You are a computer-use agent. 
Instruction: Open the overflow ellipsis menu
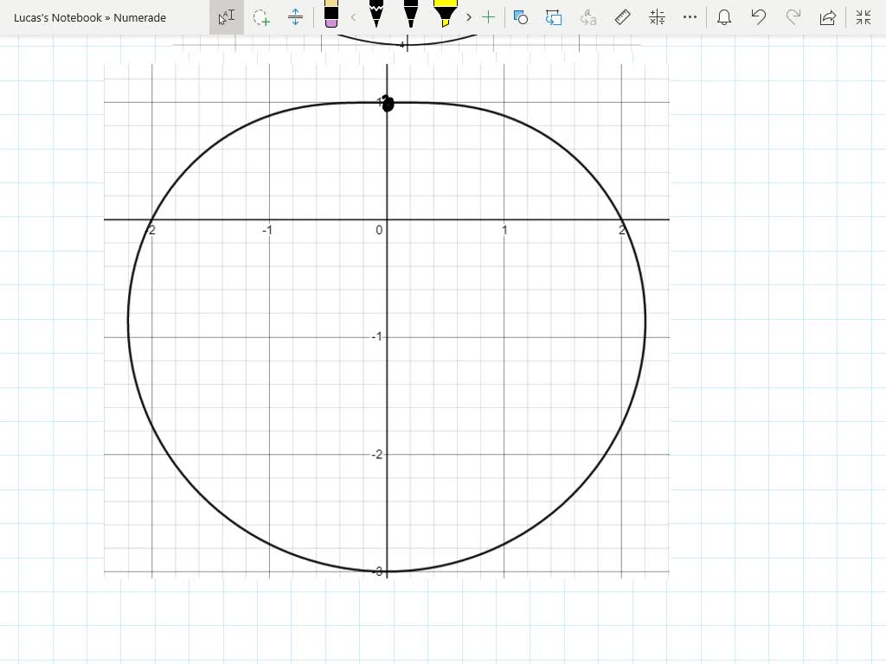pos(690,17)
